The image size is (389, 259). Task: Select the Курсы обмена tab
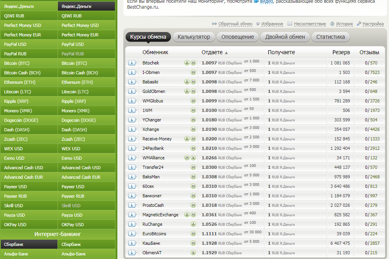pos(148,37)
